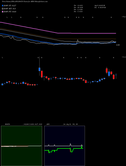The height and width of the screenshot is (166, 126).
Task: Open the green MACD indicator panel
Action: (21, 146)
